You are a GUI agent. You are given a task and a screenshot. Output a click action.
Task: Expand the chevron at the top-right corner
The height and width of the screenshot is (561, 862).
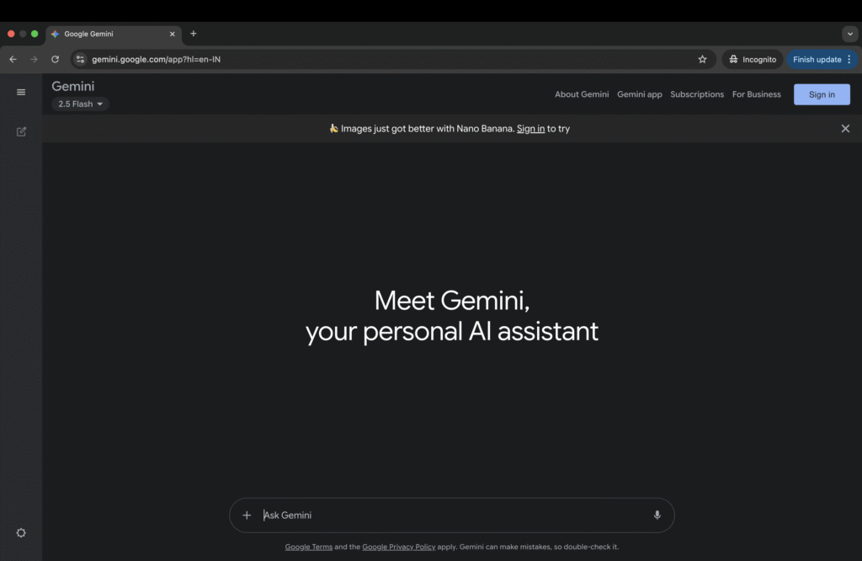[849, 34]
